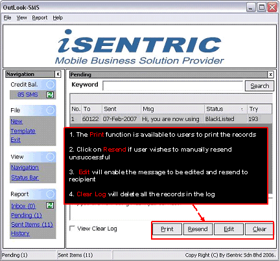Click the Exit link
Image resolution: width=280 pixels, height=261 pixels.
click(16, 140)
